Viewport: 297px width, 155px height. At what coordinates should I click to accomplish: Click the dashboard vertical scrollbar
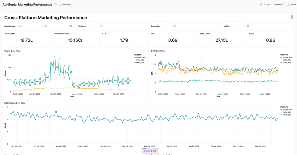[x=292, y=17]
